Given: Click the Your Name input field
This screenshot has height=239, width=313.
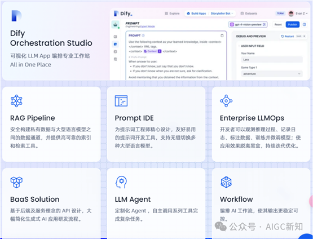Looking at the screenshot, I should click(272, 60).
